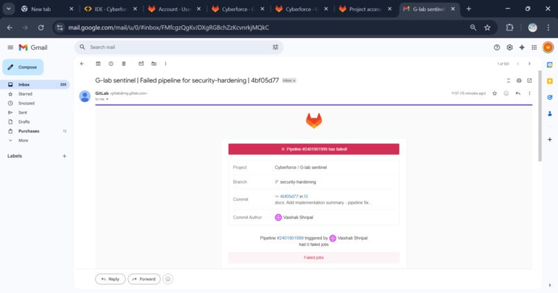Open Google account avatar
558x293 pixels.
tap(548, 47)
